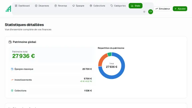This screenshot has width=192, height=108.
Task: Click the Répartition du patrimoine heading
Action: (x=111, y=48)
